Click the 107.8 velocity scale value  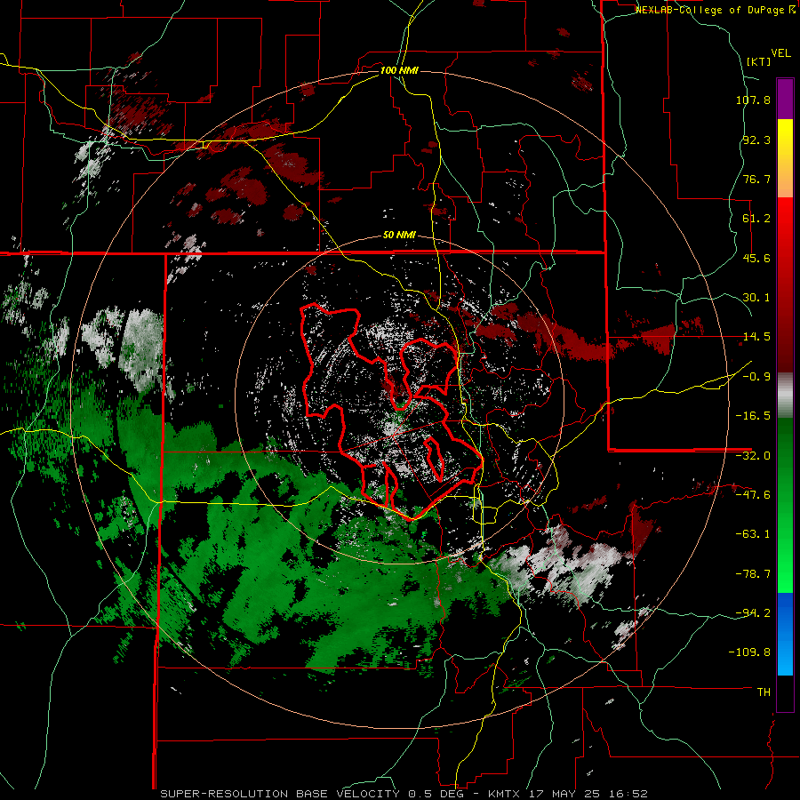753,100
